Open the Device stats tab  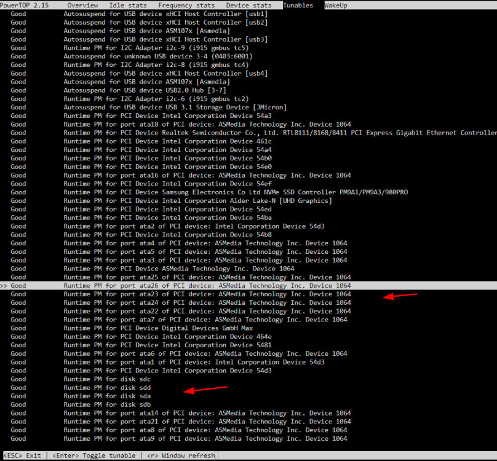tap(249, 6)
